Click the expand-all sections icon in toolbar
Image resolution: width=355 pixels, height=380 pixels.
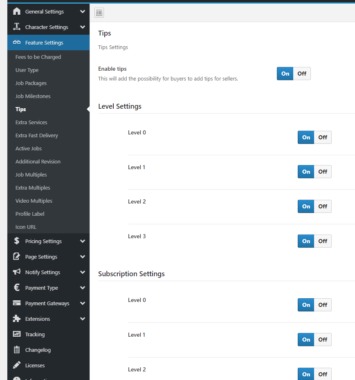click(x=99, y=13)
